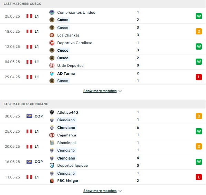The width and height of the screenshot is (206, 195).
Task: Click the COP flag for Atletico-MG match
Action: pyautogui.click(x=29, y=116)
